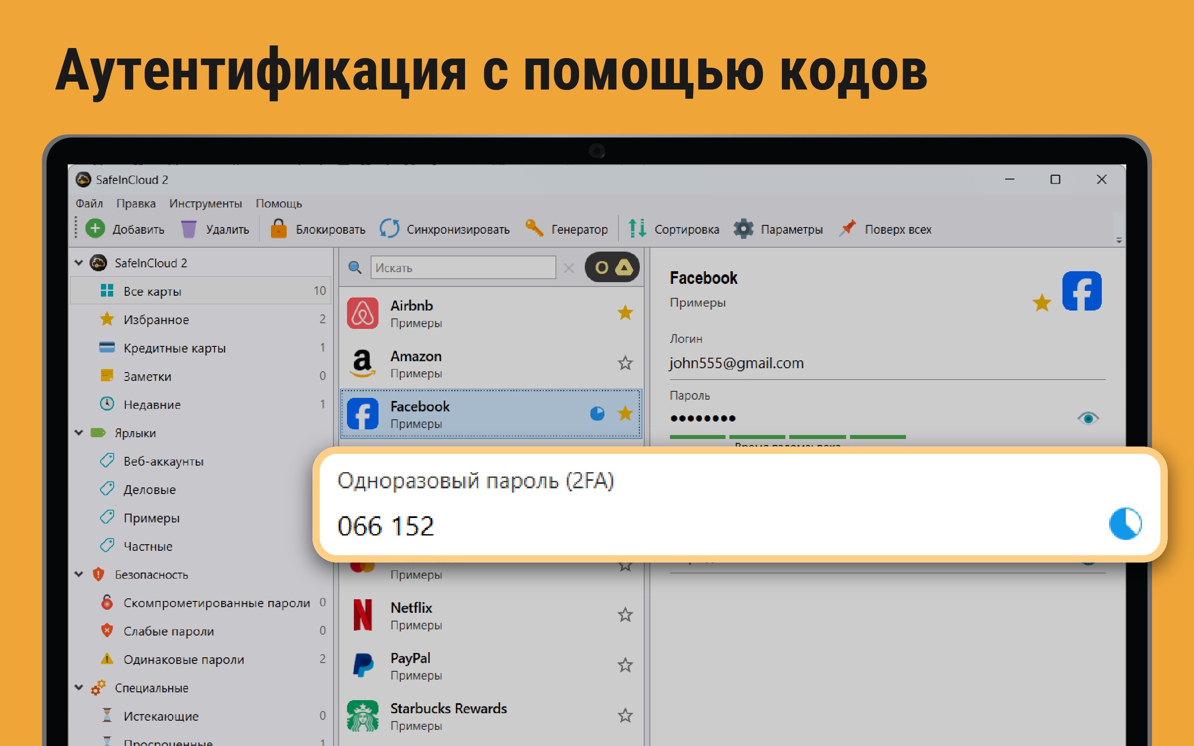Screen dimensions: 1194x746
Task: Click the password strength bar
Action: (x=787, y=437)
